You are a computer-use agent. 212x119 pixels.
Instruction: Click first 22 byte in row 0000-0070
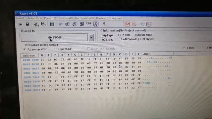(x=133, y=88)
